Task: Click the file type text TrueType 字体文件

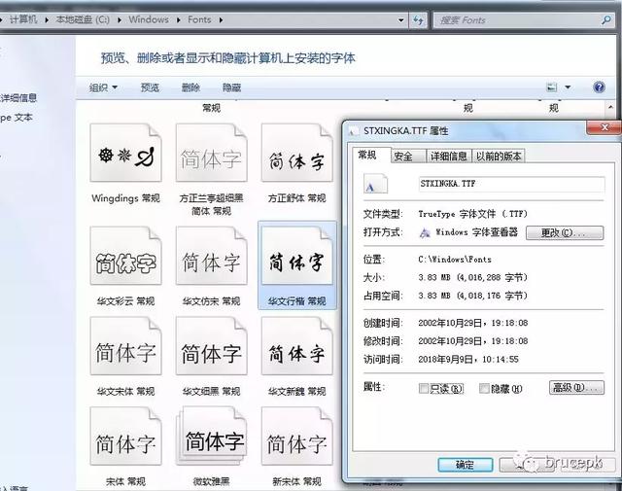Action: pyautogui.click(x=472, y=214)
